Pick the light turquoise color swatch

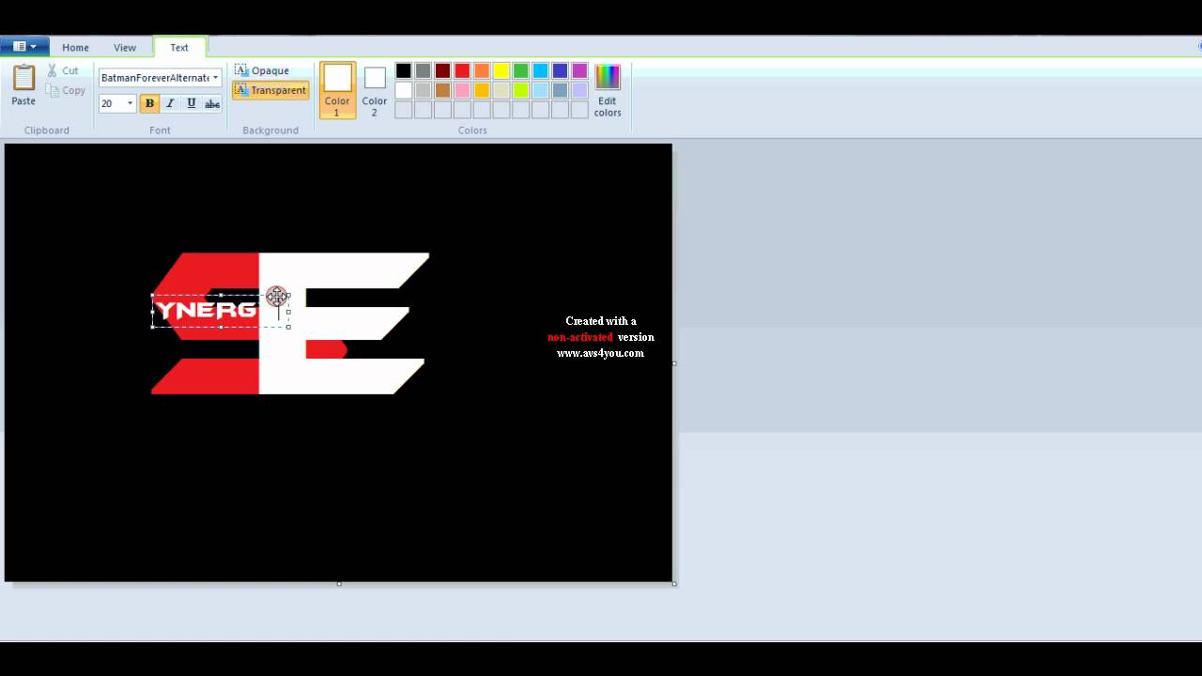tap(541, 90)
